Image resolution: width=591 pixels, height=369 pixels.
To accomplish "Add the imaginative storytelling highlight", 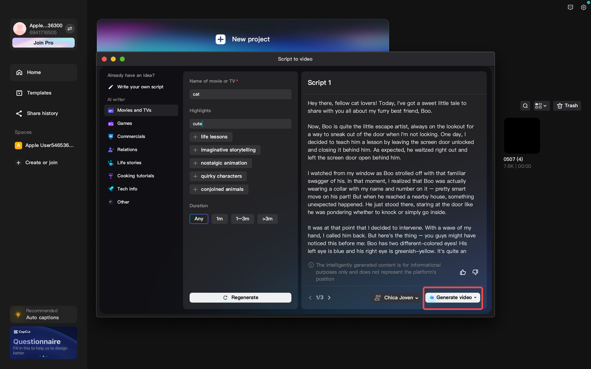I will [x=225, y=150].
